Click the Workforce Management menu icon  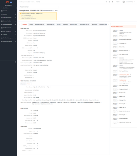coord(2,38)
